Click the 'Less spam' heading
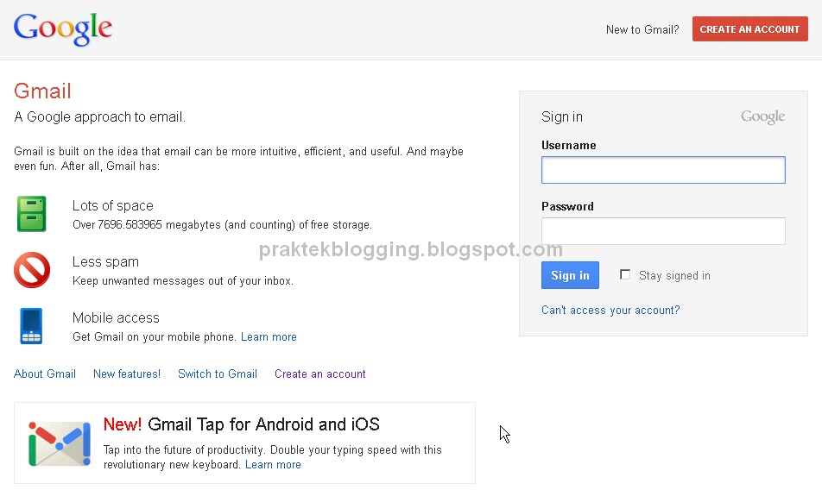The width and height of the screenshot is (822, 496). click(105, 262)
